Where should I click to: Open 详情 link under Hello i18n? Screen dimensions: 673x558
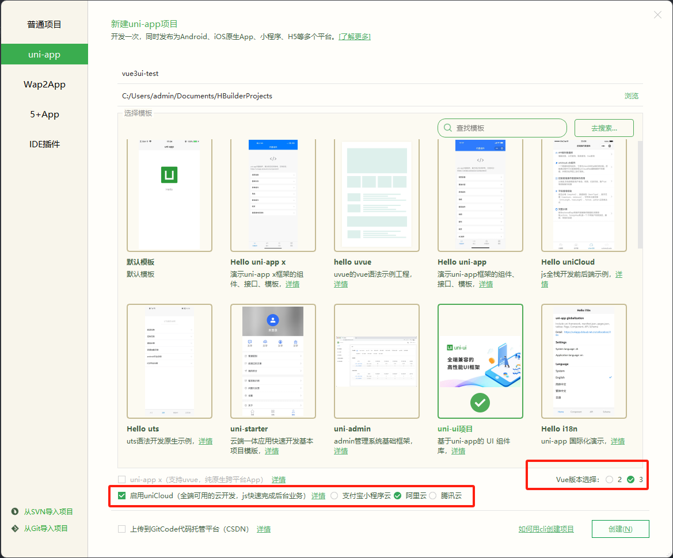pyautogui.click(x=618, y=441)
